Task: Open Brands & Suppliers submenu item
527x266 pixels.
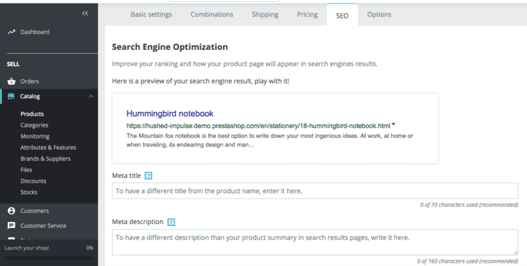Action: (45, 159)
